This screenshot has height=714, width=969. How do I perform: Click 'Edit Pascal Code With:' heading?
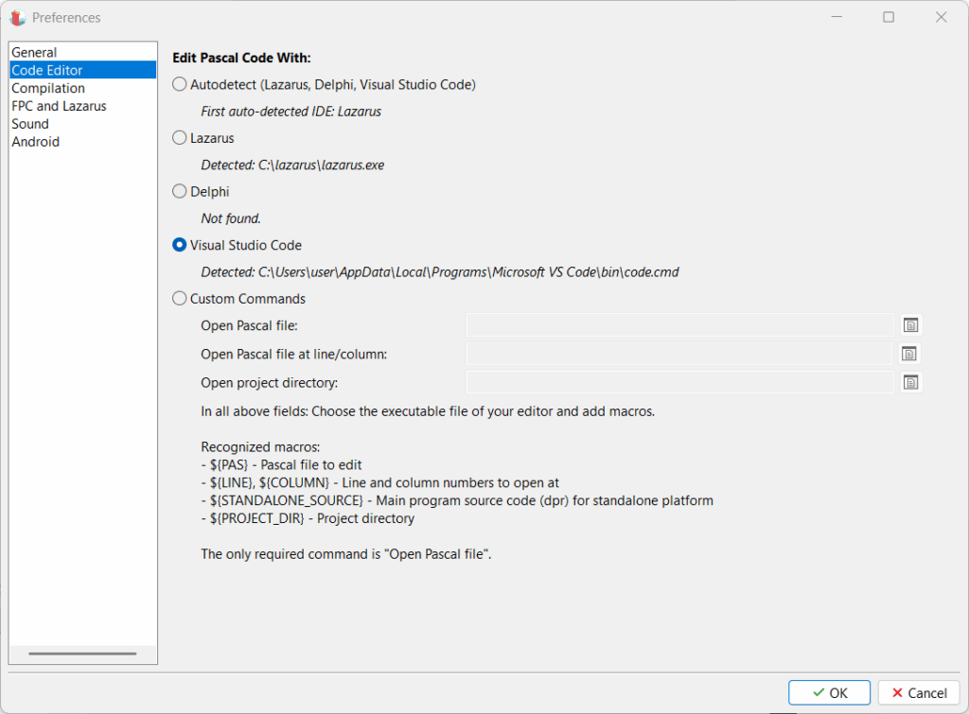pyautogui.click(x=241, y=58)
